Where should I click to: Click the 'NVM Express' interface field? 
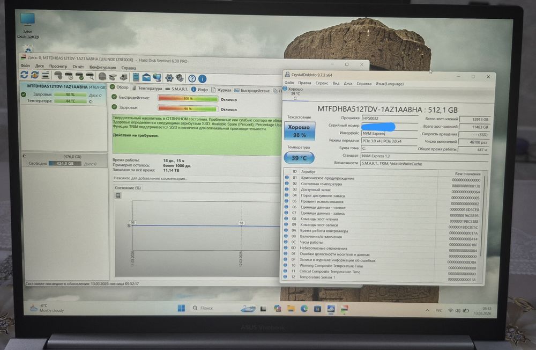click(x=390, y=134)
